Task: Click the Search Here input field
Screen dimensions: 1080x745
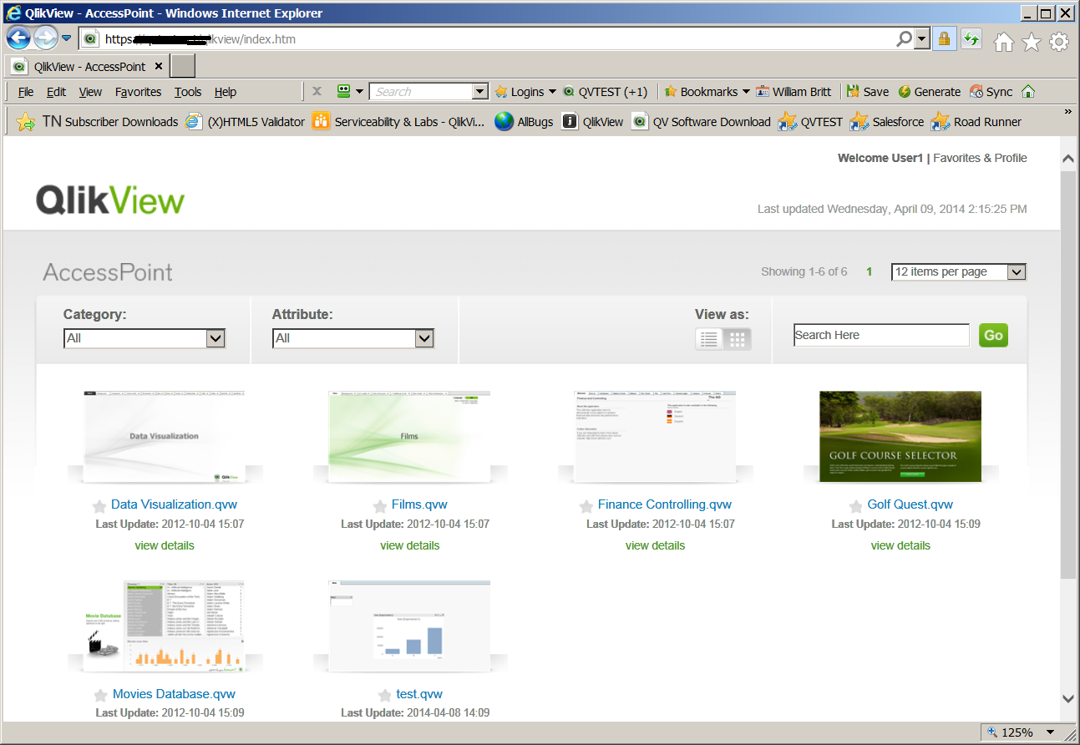Action: pyautogui.click(x=881, y=335)
